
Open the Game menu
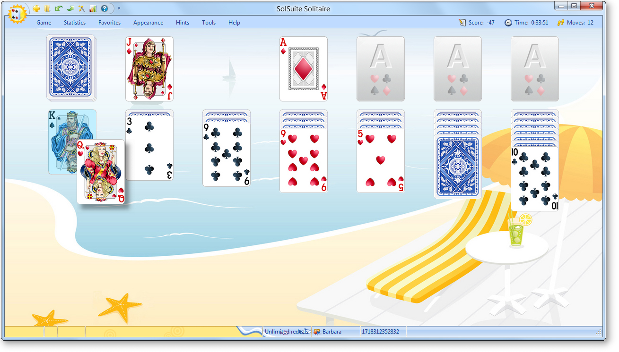pyautogui.click(x=44, y=23)
